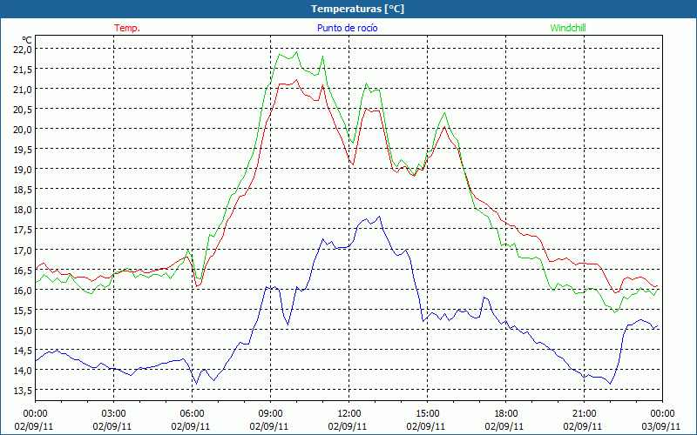This screenshot has width=697, height=435.
Task: Click the 18,5 y-axis value
Action: pos(23,190)
